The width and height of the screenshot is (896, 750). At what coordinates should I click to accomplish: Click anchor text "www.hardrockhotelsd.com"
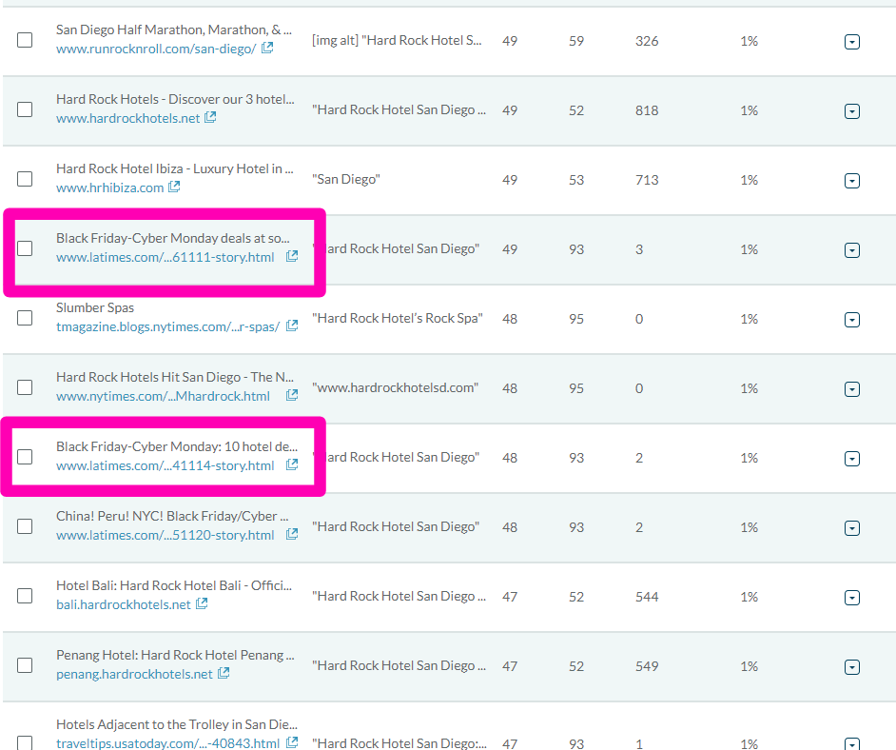(395, 387)
